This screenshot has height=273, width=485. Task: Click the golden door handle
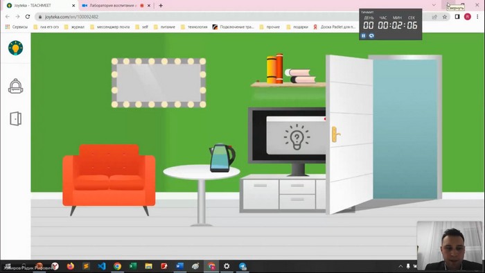coord(335,134)
